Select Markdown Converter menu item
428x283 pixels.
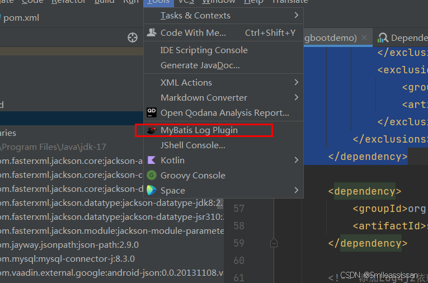coord(223,97)
